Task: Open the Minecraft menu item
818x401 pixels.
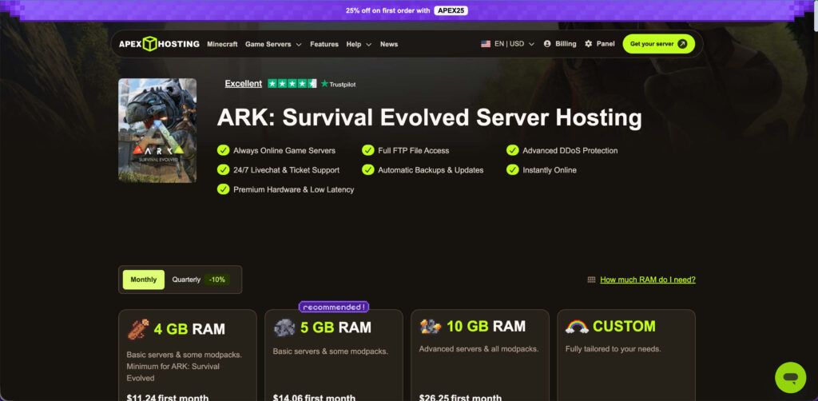Action: (222, 44)
